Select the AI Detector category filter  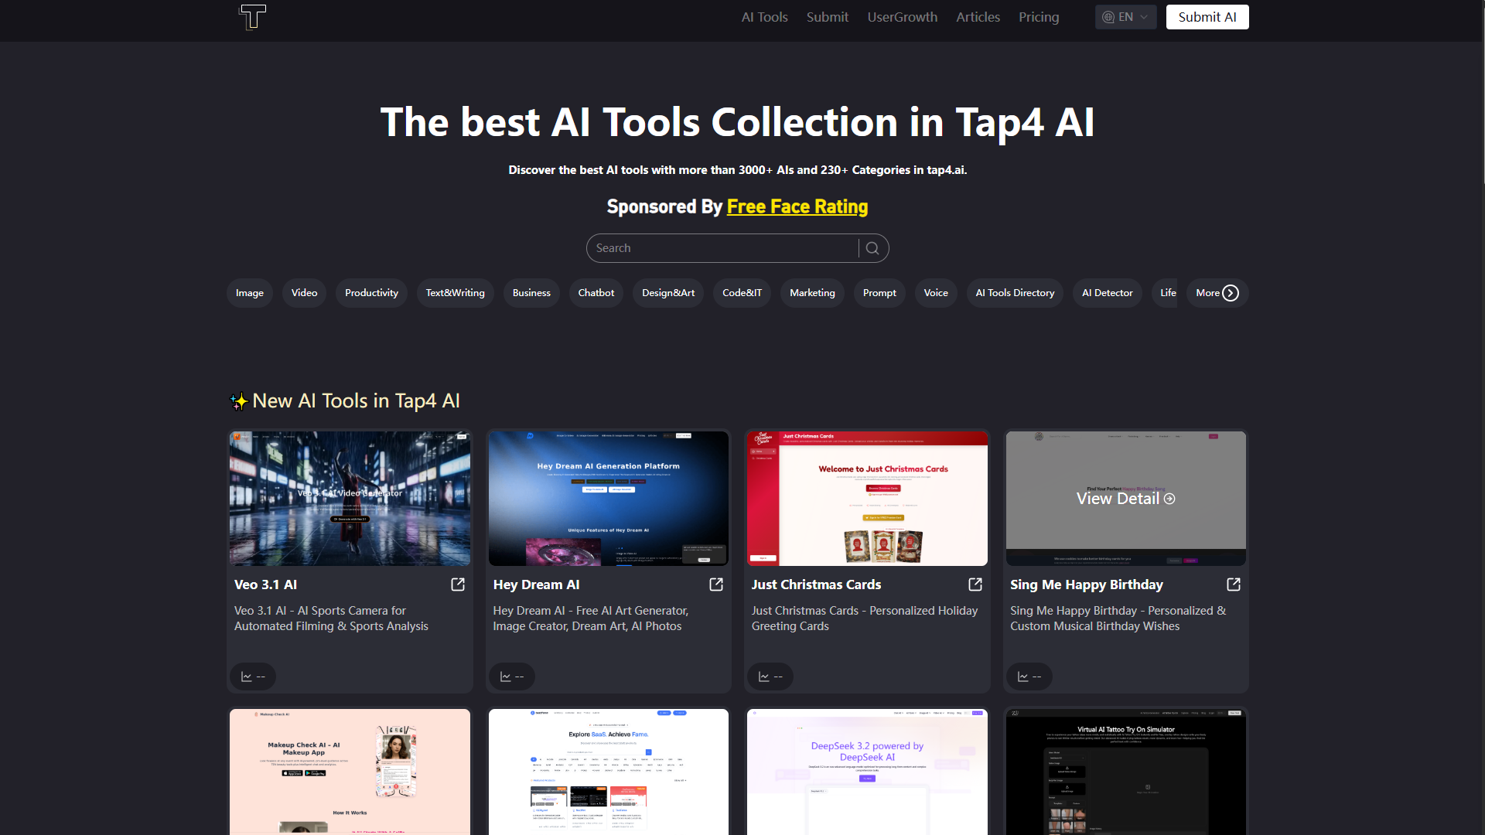[1107, 293]
